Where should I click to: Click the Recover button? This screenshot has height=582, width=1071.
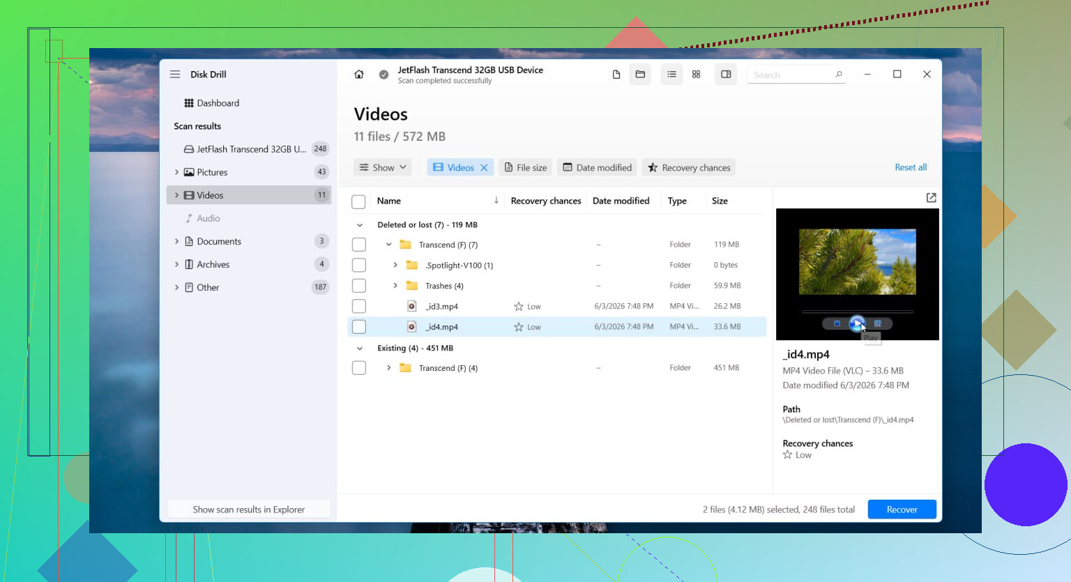click(x=902, y=510)
